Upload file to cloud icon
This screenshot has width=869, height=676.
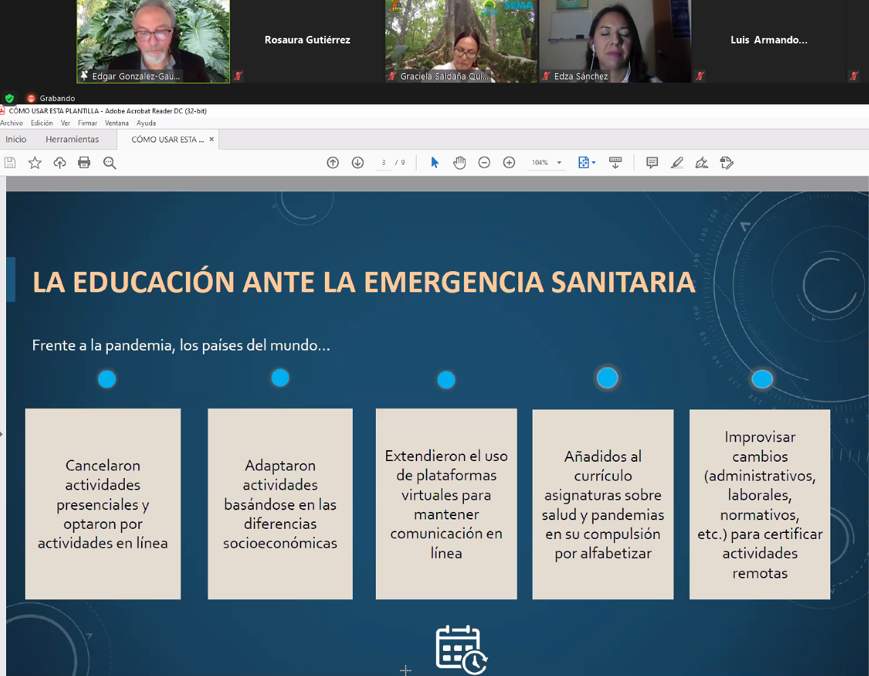coord(60,163)
